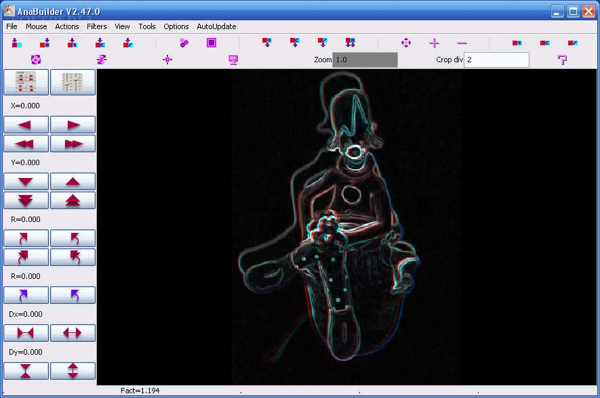
Task: Click the magenta plus zoom-in toolbar icon
Action: pos(434,43)
